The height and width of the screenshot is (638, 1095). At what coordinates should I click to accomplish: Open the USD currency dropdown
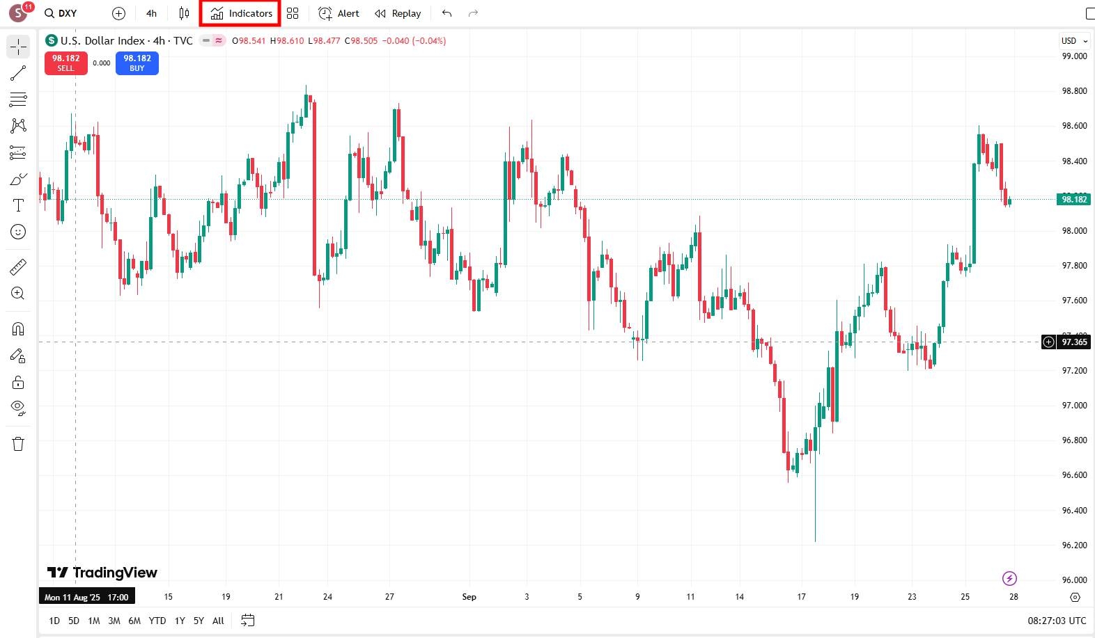click(1074, 41)
